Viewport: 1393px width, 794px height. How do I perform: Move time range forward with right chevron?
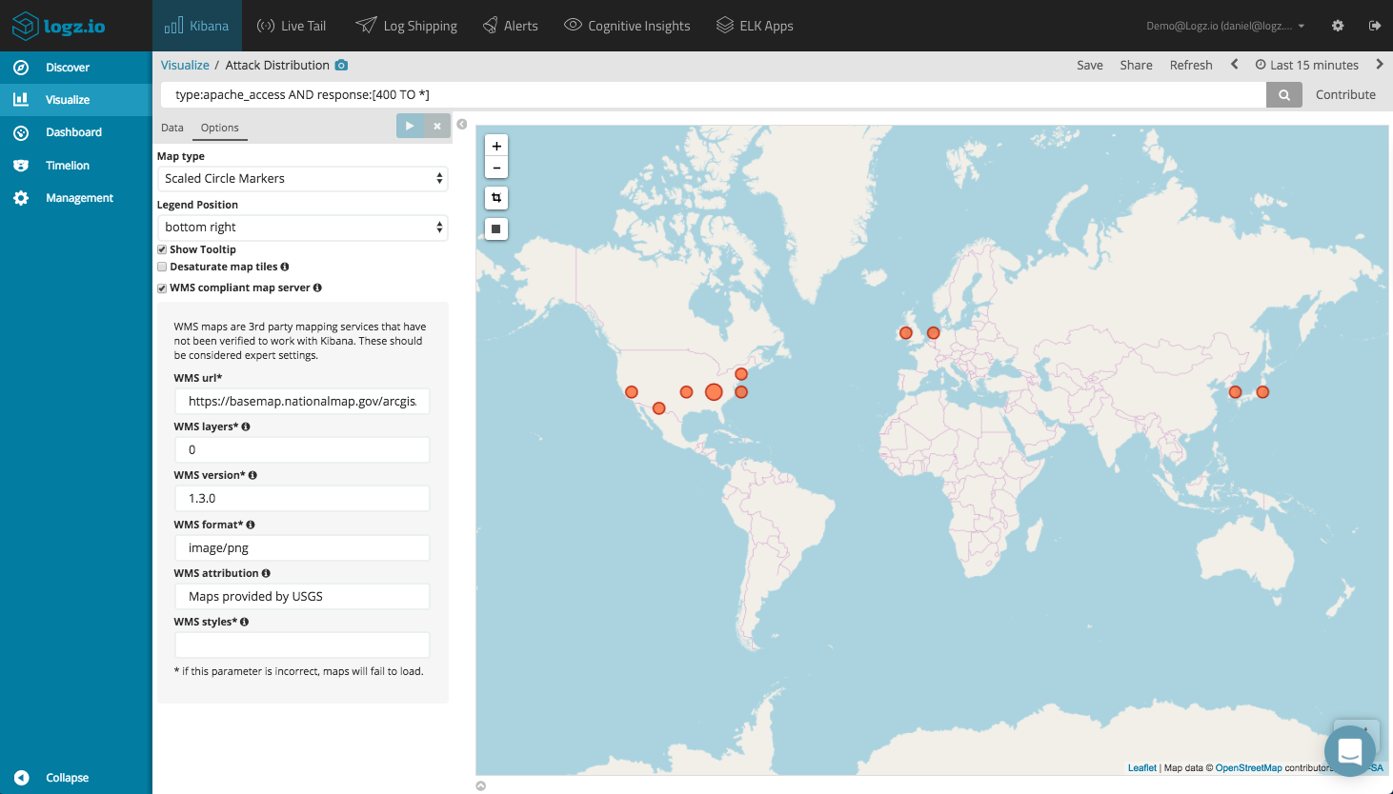(x=1379, y=65)
